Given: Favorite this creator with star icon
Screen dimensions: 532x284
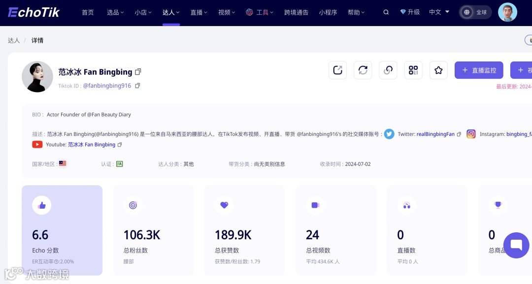Looking at the screenshot, I should (x=438, y=70).
